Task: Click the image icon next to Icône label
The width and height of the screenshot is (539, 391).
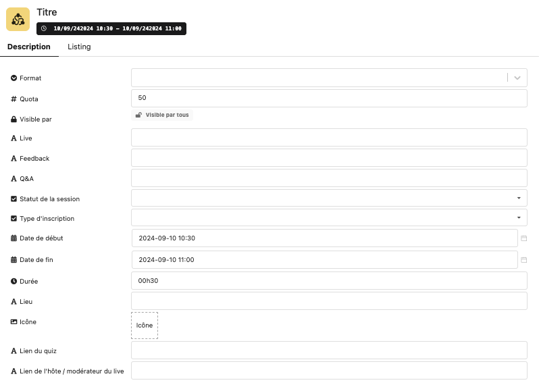Action: [14, 322]
